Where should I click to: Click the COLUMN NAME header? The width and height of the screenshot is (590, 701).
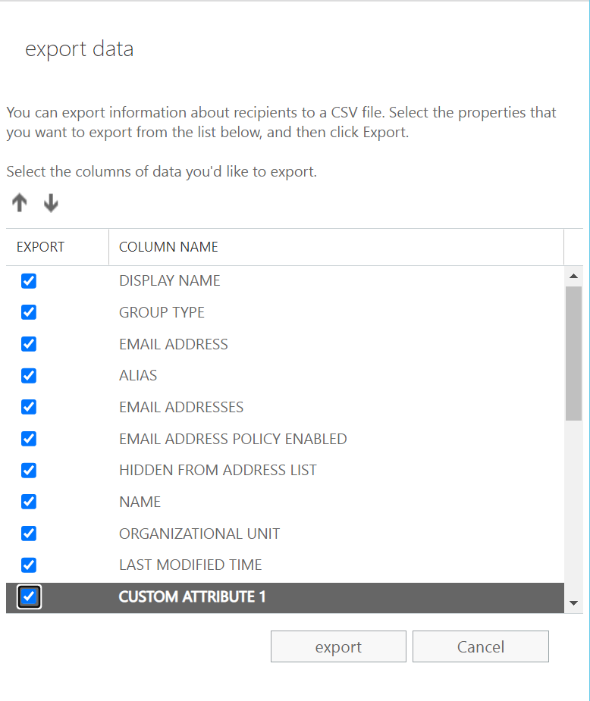pos(168,247)
